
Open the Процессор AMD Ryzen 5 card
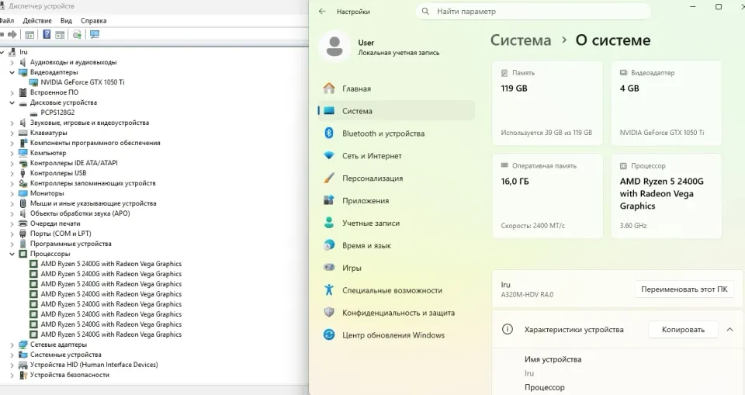click(666, 196)
